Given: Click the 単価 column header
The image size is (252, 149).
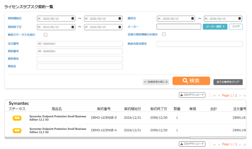Looking at the screenshot, I should (x=193, y=109).
